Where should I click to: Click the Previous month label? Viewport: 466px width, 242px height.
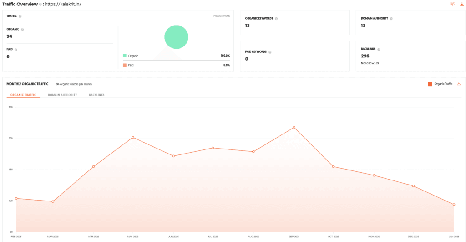point(222,16)
